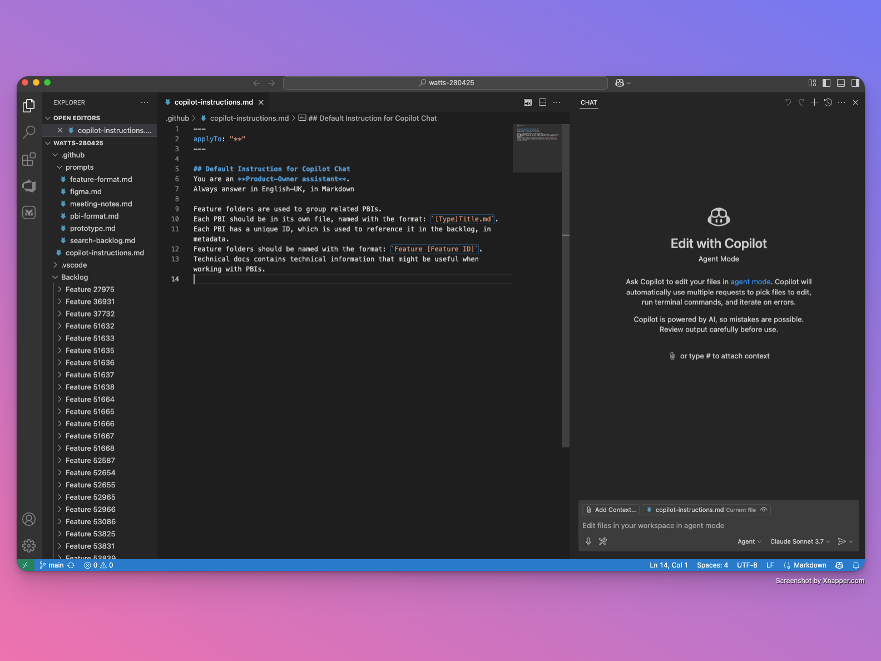
Task: Open the Agent mode dropdown
Action: tap(749, 541)
